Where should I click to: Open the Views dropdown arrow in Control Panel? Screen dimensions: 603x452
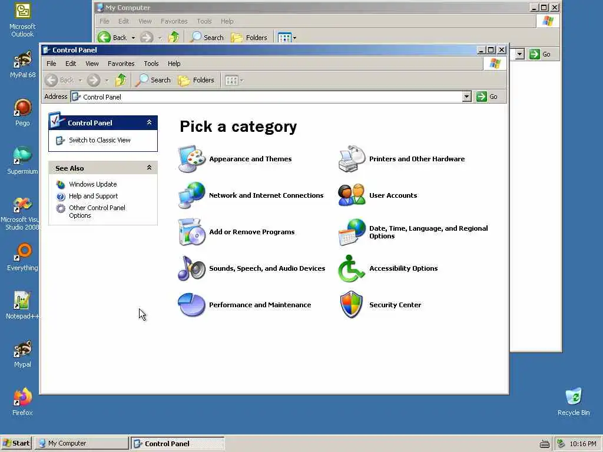click(241, 80)
